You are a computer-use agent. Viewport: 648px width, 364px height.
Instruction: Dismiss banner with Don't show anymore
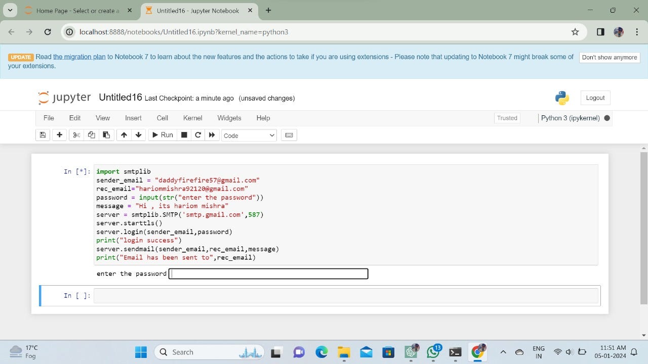(x=610, y=57)
